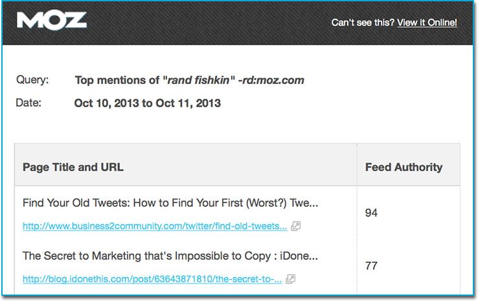Viewport: 478px width, 301px height.
Task: Click "The Secret to Marketing" page title
Action: coord(170,256)
